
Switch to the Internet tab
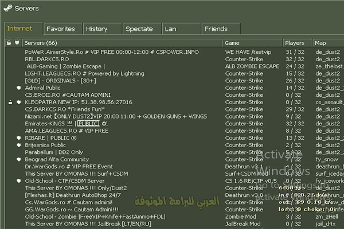coord(24,29)
